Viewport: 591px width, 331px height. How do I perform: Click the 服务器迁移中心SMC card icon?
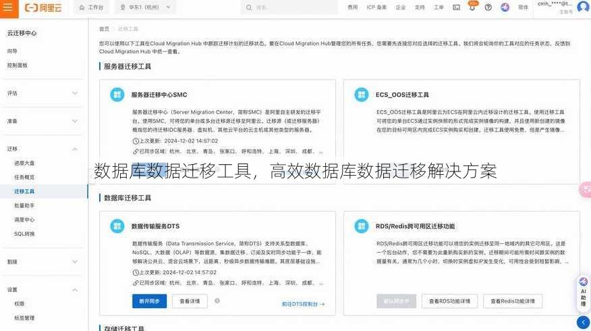click(x=117, y=95)
